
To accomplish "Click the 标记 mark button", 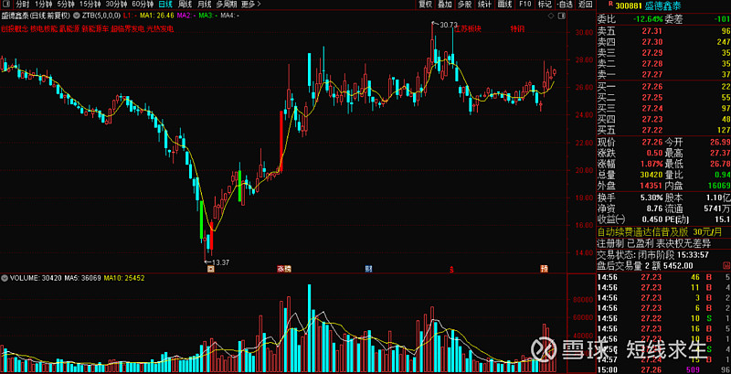I will 545,5.
